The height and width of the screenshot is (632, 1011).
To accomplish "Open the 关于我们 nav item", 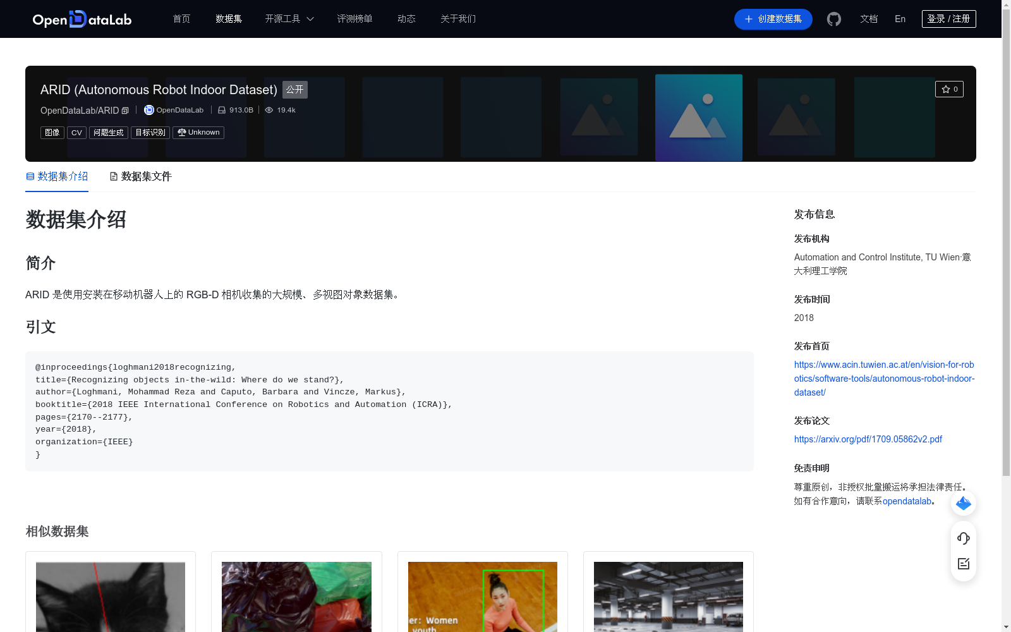I will [458, 19].
